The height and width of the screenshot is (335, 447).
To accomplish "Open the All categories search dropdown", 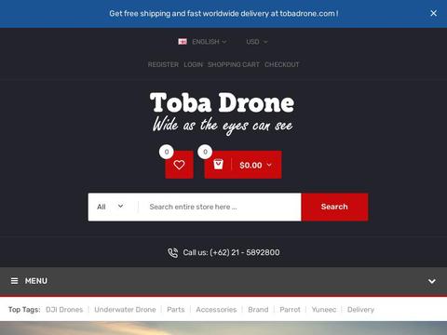I will click(110, 207).
